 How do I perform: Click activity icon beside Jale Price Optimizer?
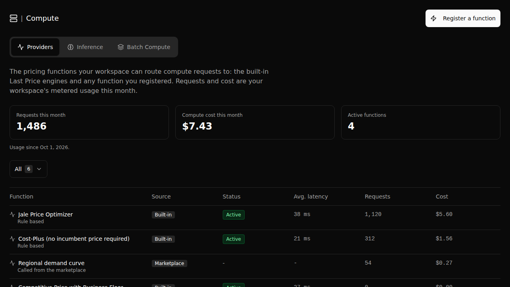pos(12,214)
